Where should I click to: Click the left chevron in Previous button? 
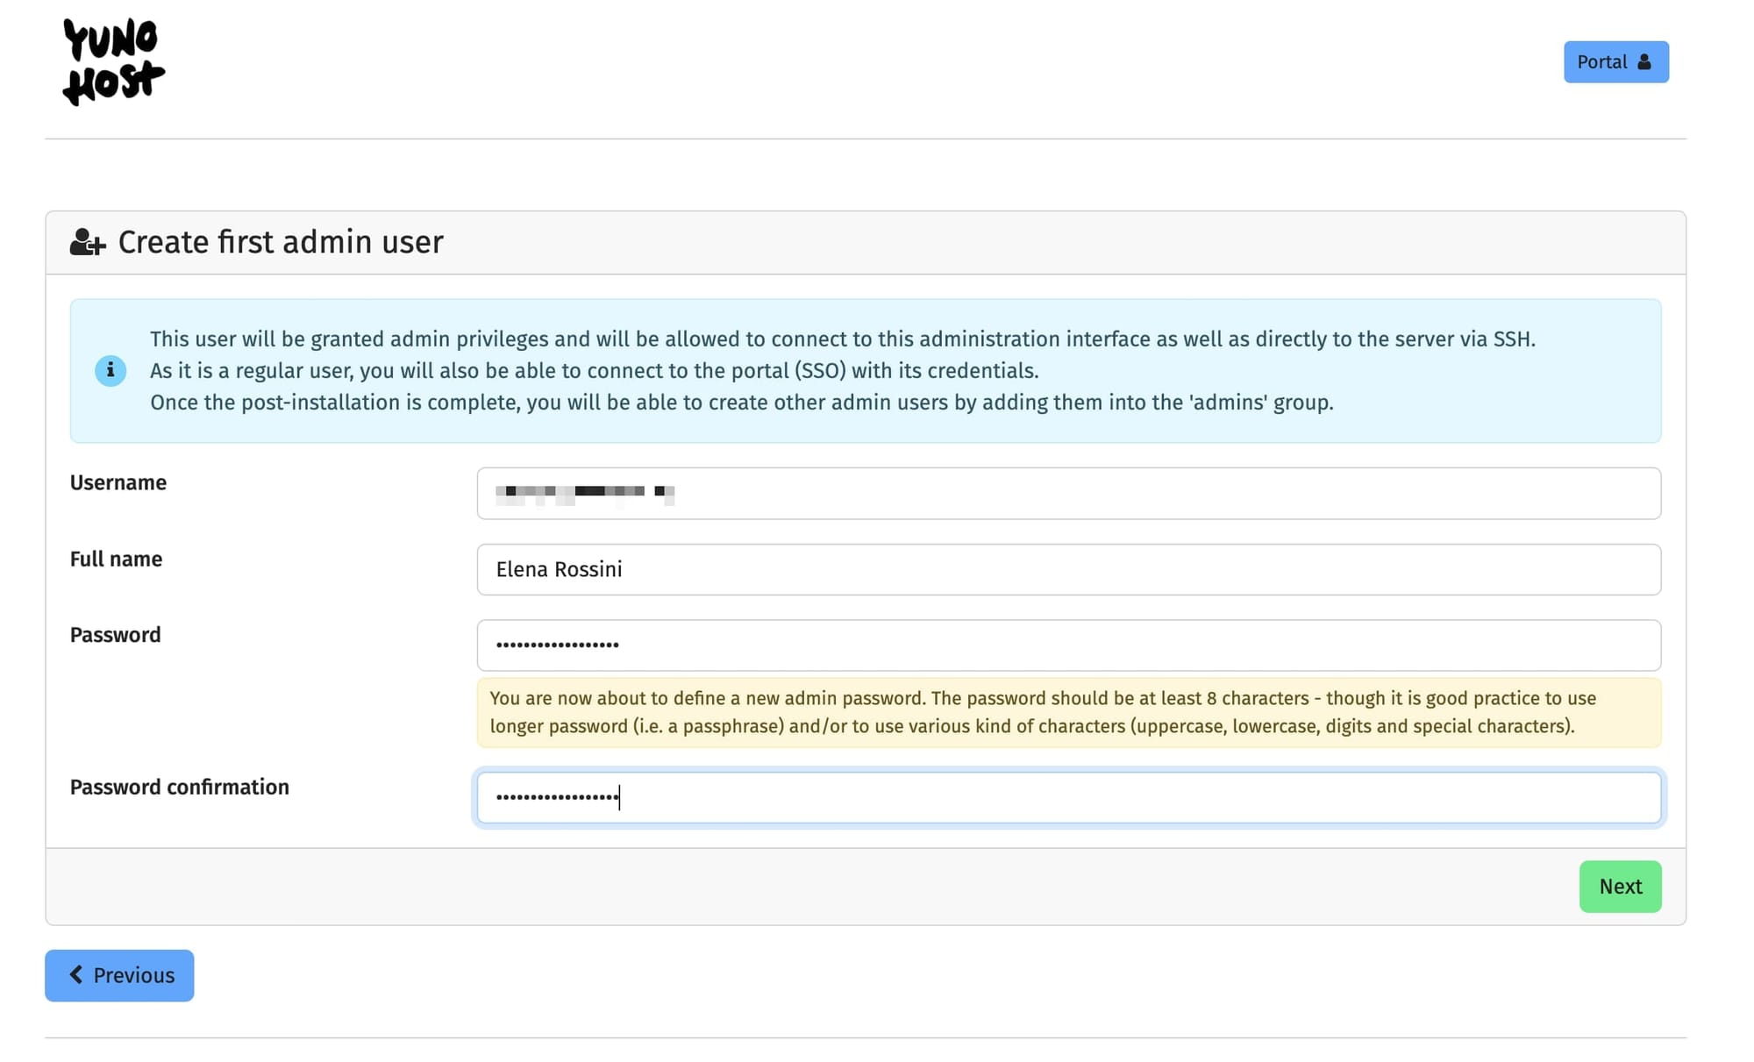coord(77,975)
